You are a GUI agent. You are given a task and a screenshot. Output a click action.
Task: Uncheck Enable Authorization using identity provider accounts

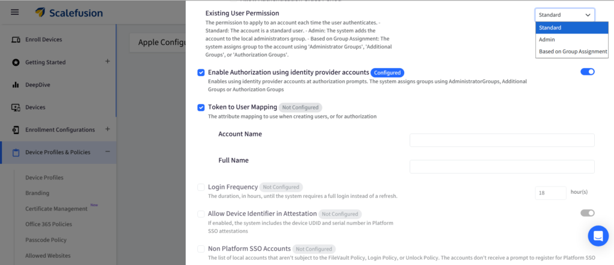[x=201, y=72]
